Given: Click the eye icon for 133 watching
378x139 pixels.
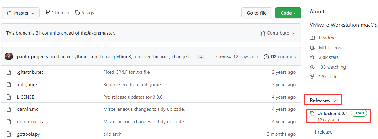Looking at the screenshot, I should point(312,67).
